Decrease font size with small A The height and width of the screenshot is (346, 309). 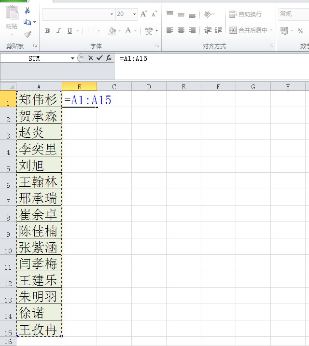click(x=154, y=14)
